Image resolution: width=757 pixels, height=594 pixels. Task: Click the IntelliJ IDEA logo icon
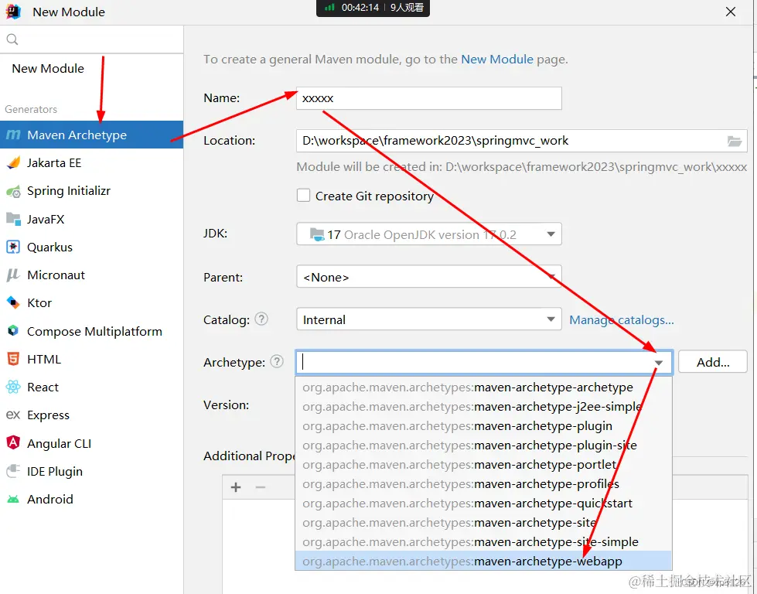(x=13, y=12)
